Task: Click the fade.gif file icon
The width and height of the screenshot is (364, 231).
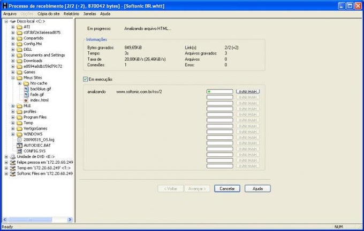Action: pyautogui.click(x=26, y=94)
